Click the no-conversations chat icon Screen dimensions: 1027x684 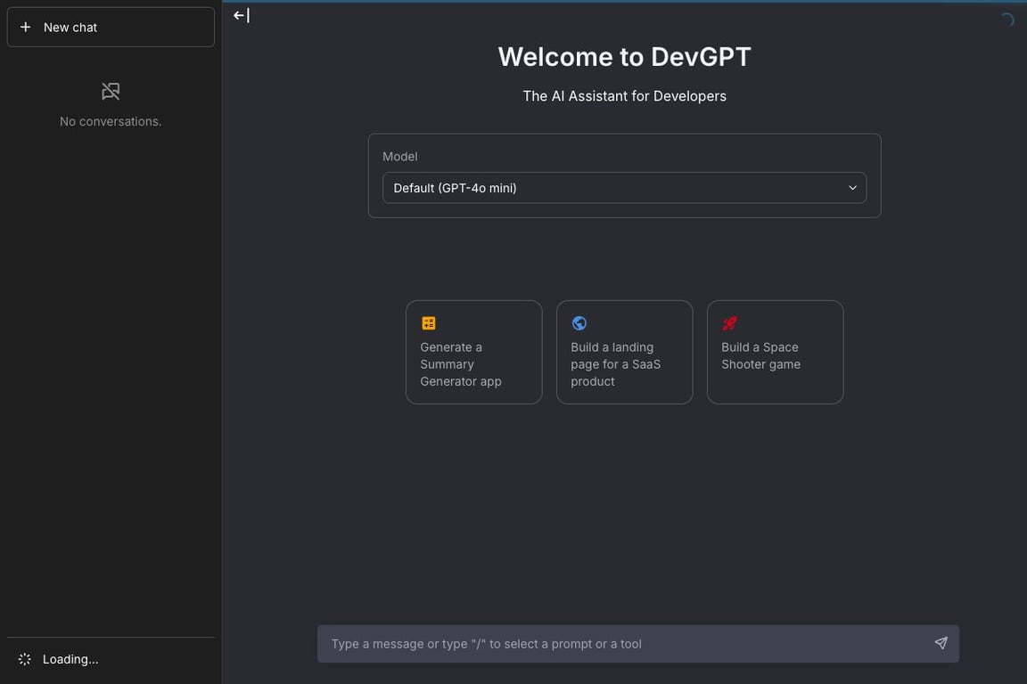(x=111, y=91)
